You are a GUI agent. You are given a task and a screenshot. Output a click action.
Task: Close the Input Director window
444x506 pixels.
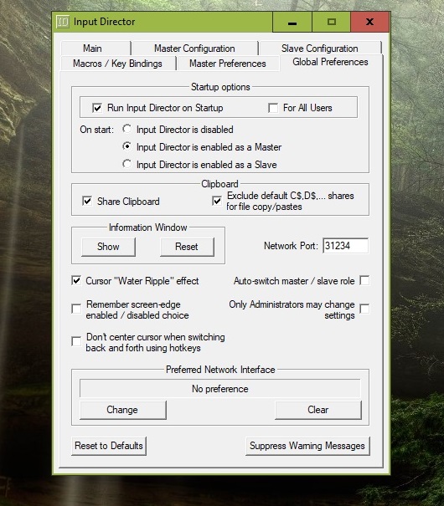[x=369, y=22]
